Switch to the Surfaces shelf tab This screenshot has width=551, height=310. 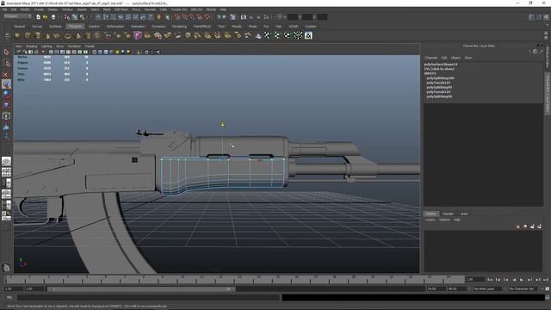(x=55, y=27)
